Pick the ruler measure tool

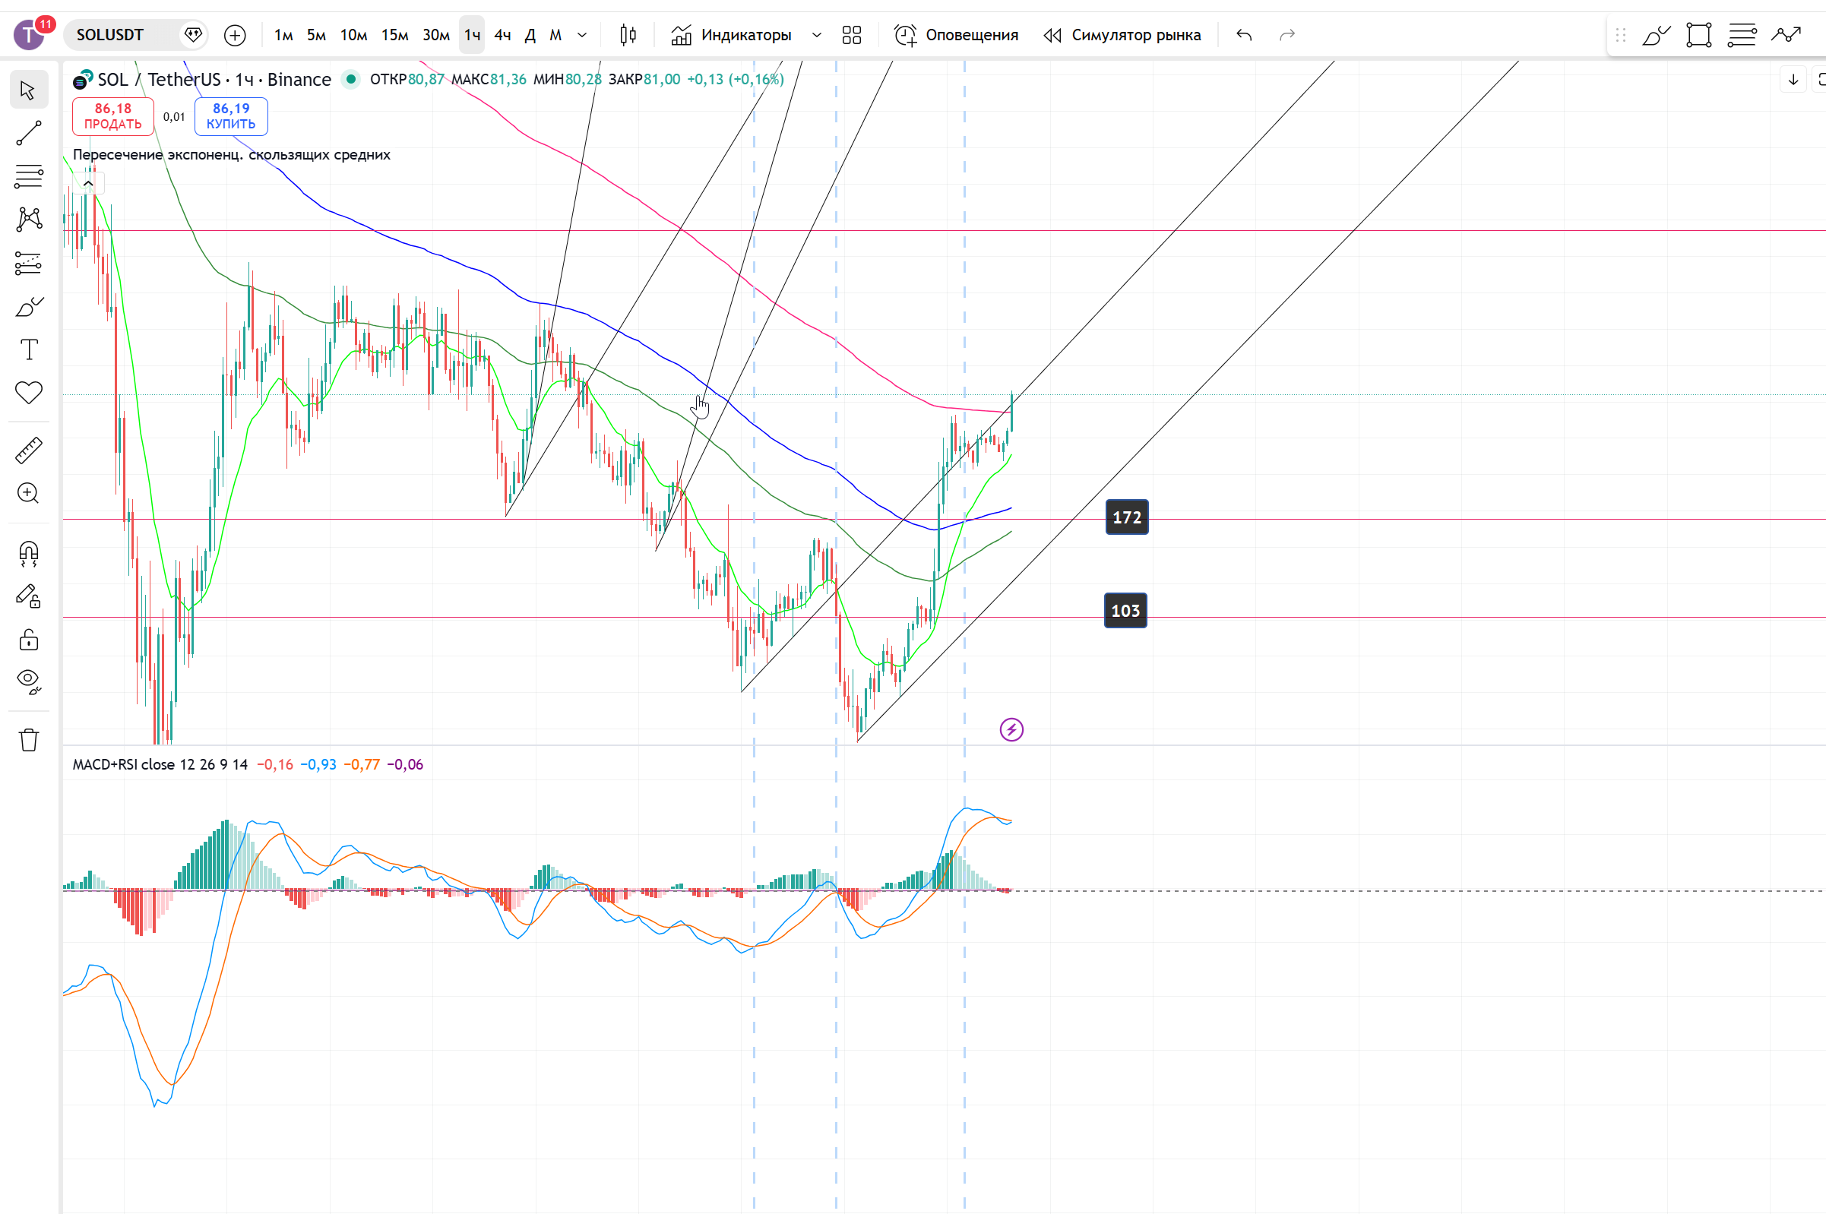coord(29,451)
